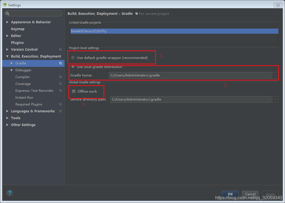Viewport: 285px width, 203px height.
Task: Click 'Build, Execution, Deployment' in the breadcrumb
Action: (93, 14)
